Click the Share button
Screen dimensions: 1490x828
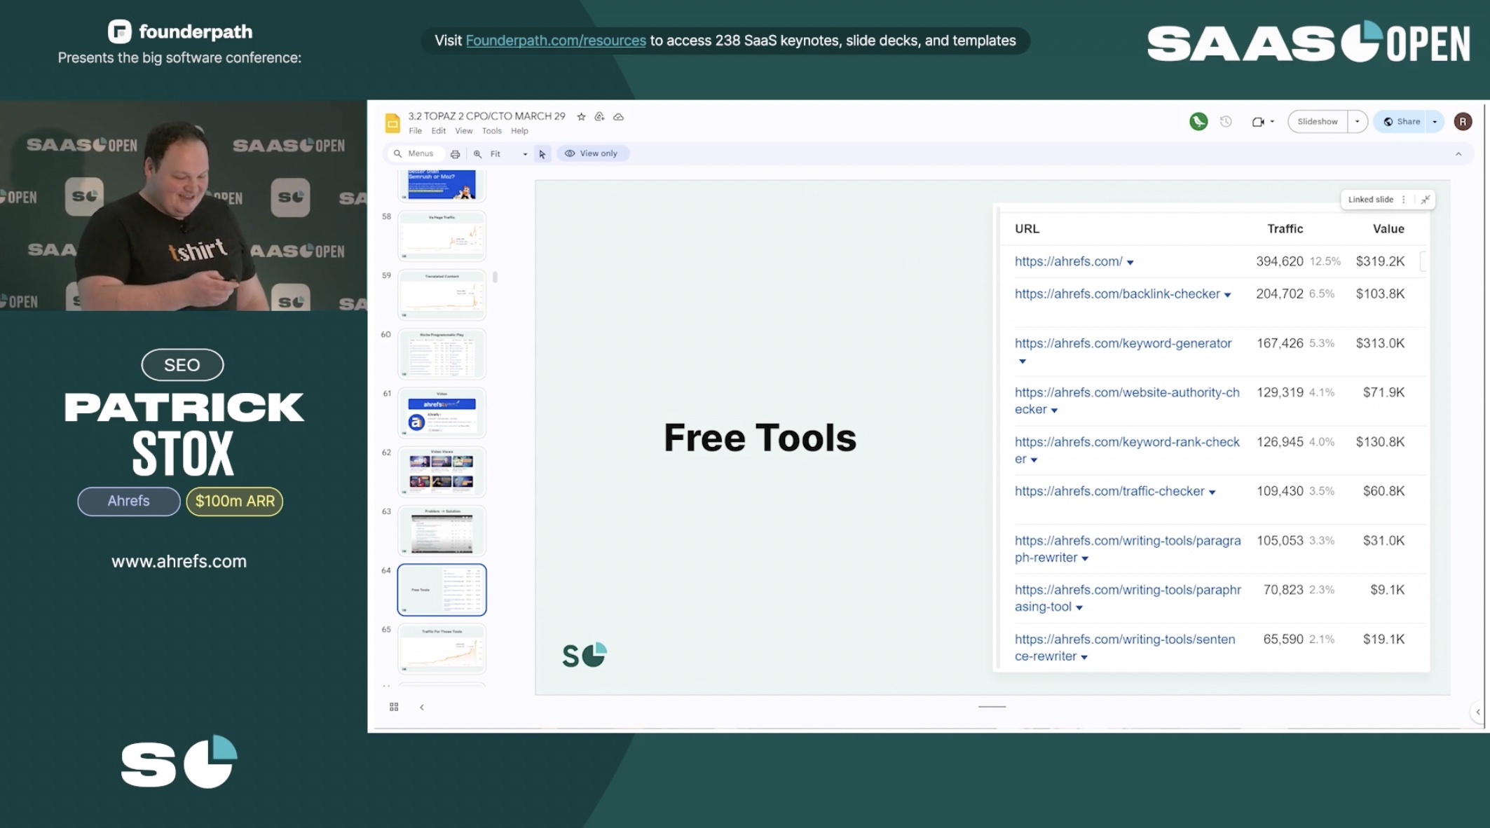pos(1402,122)
